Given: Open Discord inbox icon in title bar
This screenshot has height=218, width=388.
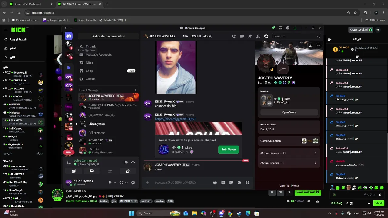Looking at the screenshot, I should tap(280, 28).
